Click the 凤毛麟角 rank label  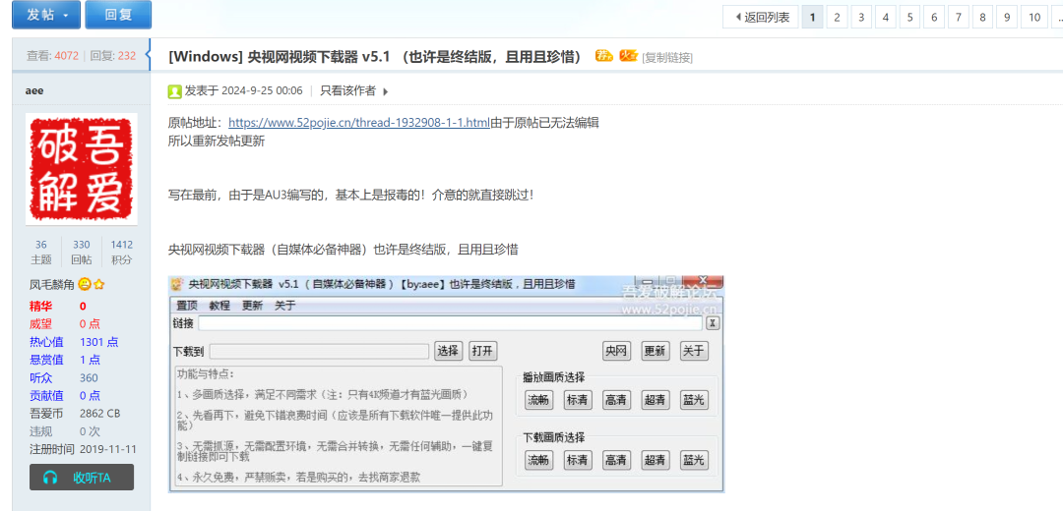click(51, 284)
